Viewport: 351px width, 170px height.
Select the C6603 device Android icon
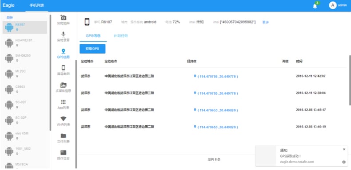click(9, 89)
